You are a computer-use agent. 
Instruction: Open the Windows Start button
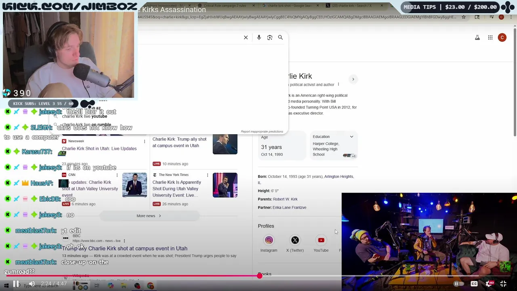point(6,286)
